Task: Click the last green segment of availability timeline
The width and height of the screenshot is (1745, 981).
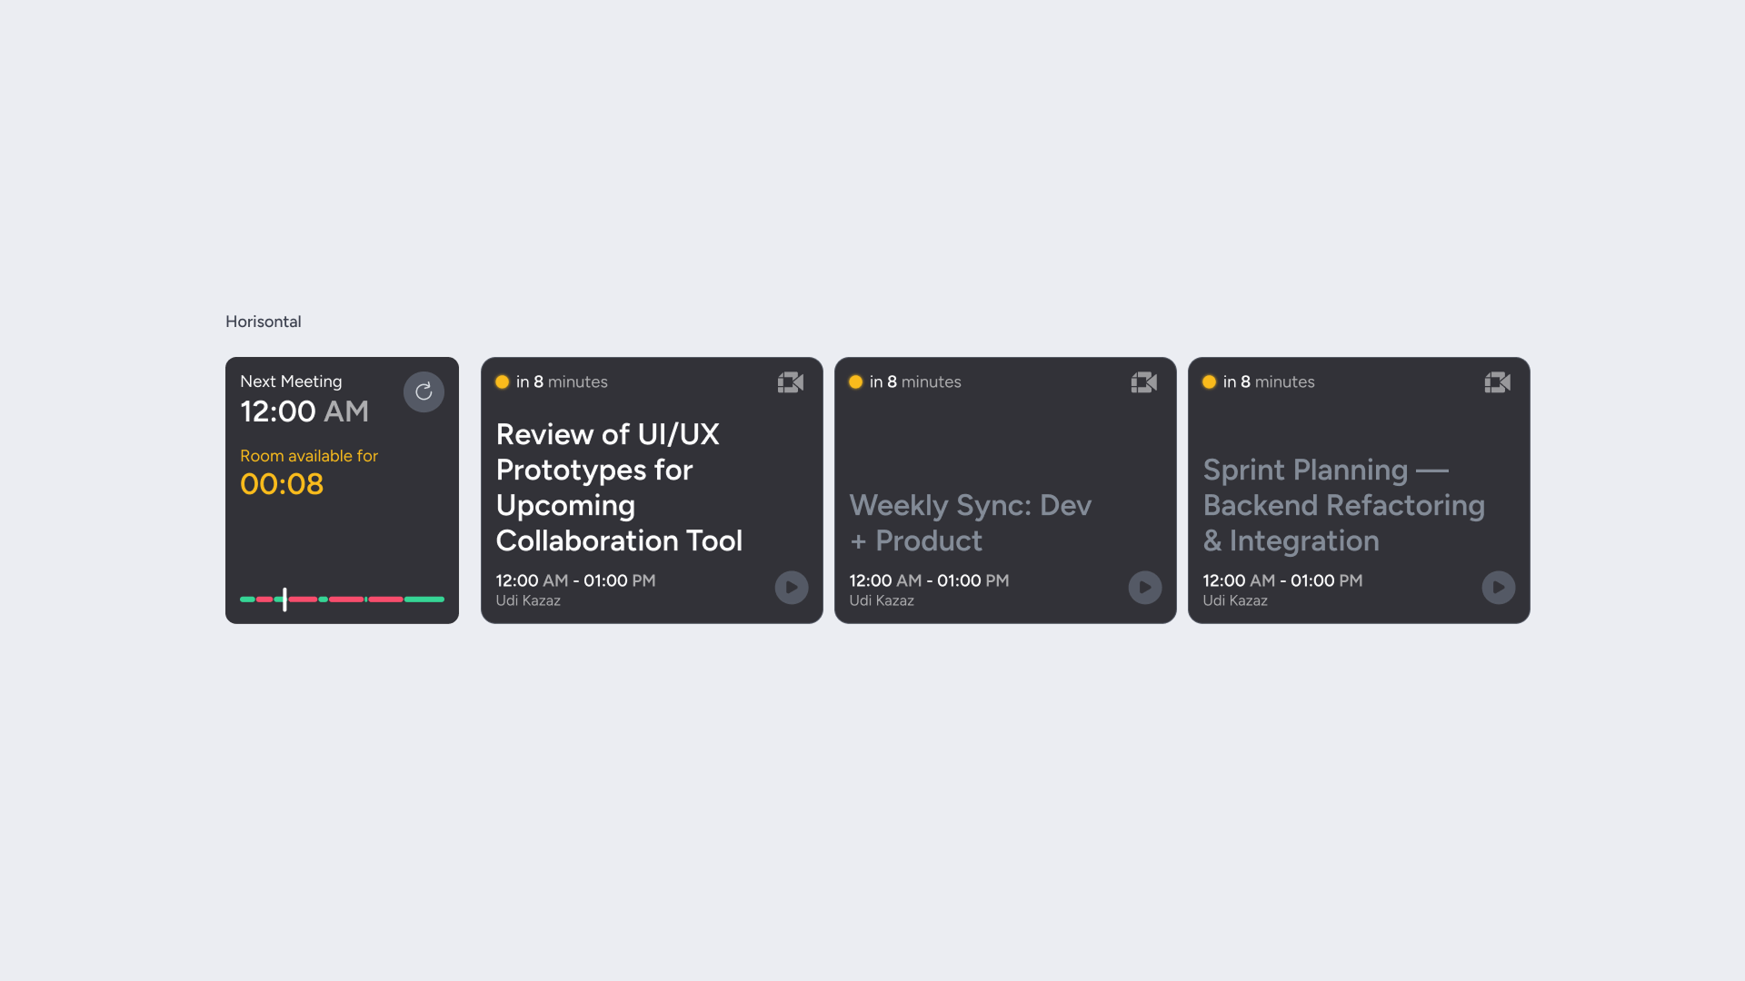Action: point(424,599)
